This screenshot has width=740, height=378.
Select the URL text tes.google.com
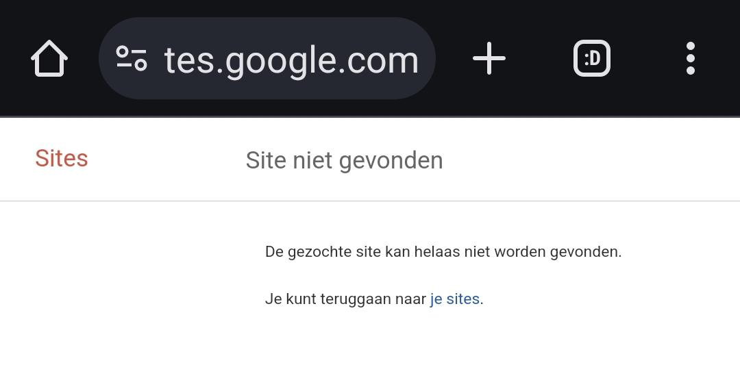pos(291,62)
